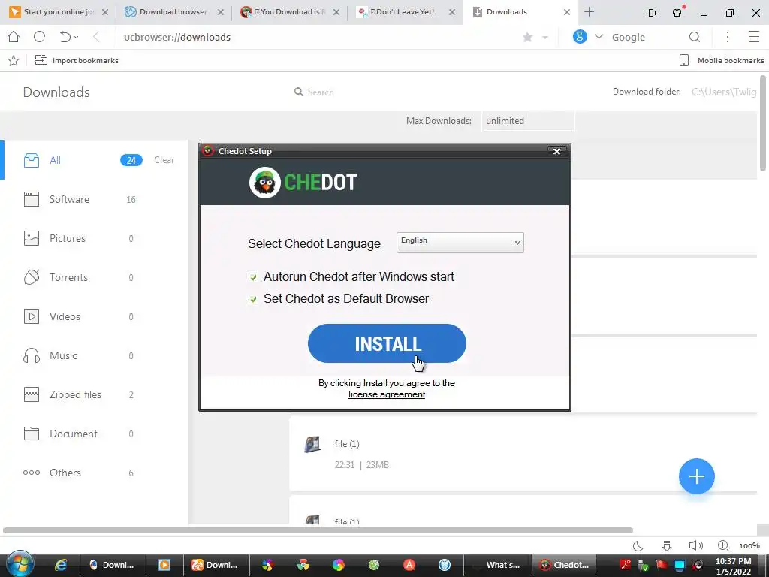769x577 pixels.
Task: Open the Zipped files category
Action: pos(93,394)
